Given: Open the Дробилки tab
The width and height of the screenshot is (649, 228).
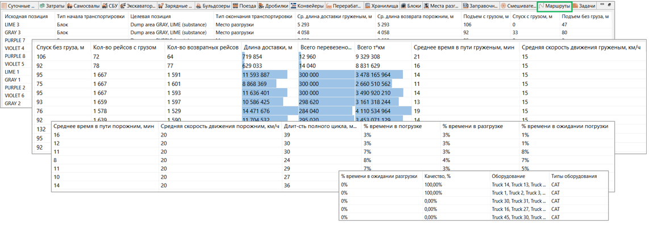Looking at the screenshot, I should point(272,6).
